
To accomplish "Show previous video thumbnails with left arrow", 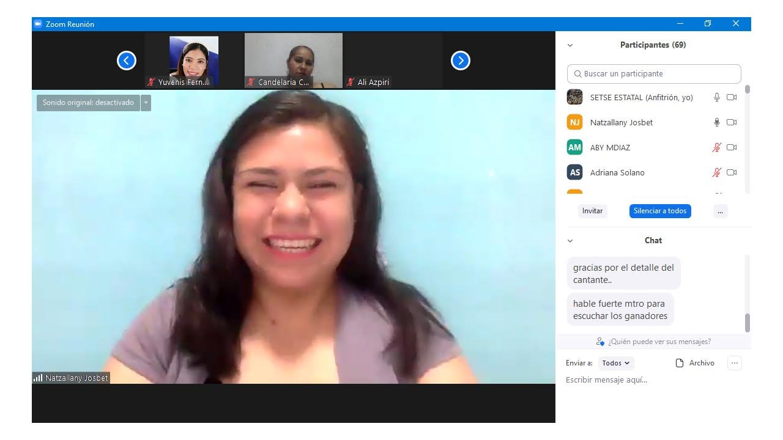I will point(127,61).
